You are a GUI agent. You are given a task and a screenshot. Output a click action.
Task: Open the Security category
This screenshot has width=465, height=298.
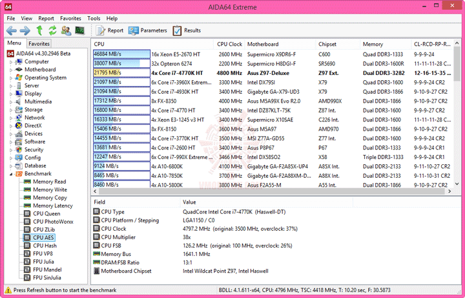[x=34, y=149]
